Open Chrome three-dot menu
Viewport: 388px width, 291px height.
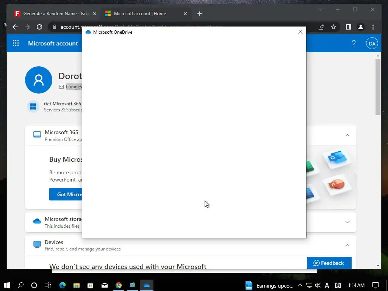pyautogui.click(x=373, y=27)
